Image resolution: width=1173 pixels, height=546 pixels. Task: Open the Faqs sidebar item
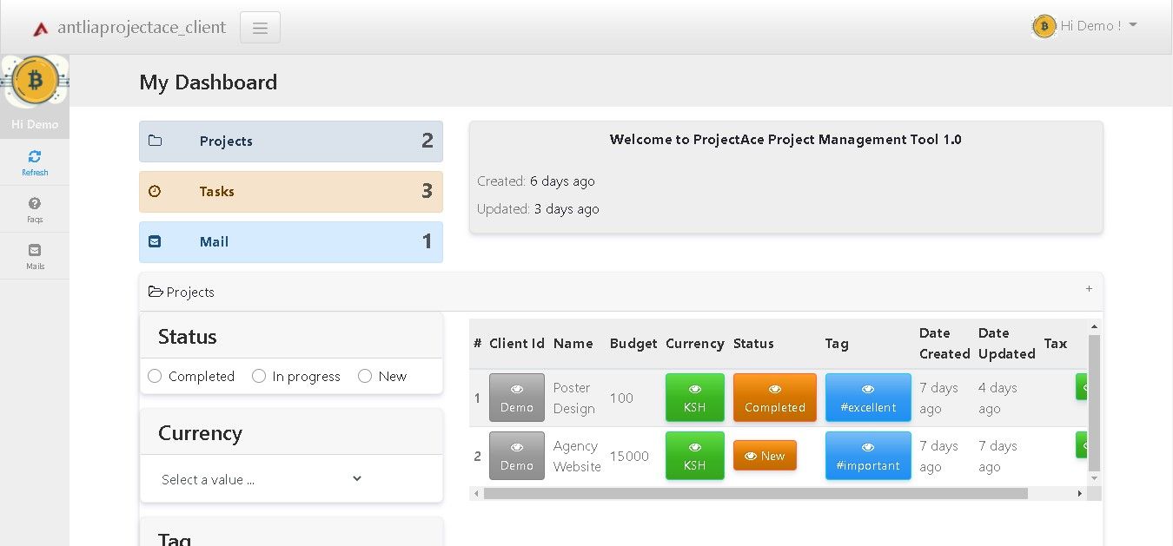(x=35, y=209)
